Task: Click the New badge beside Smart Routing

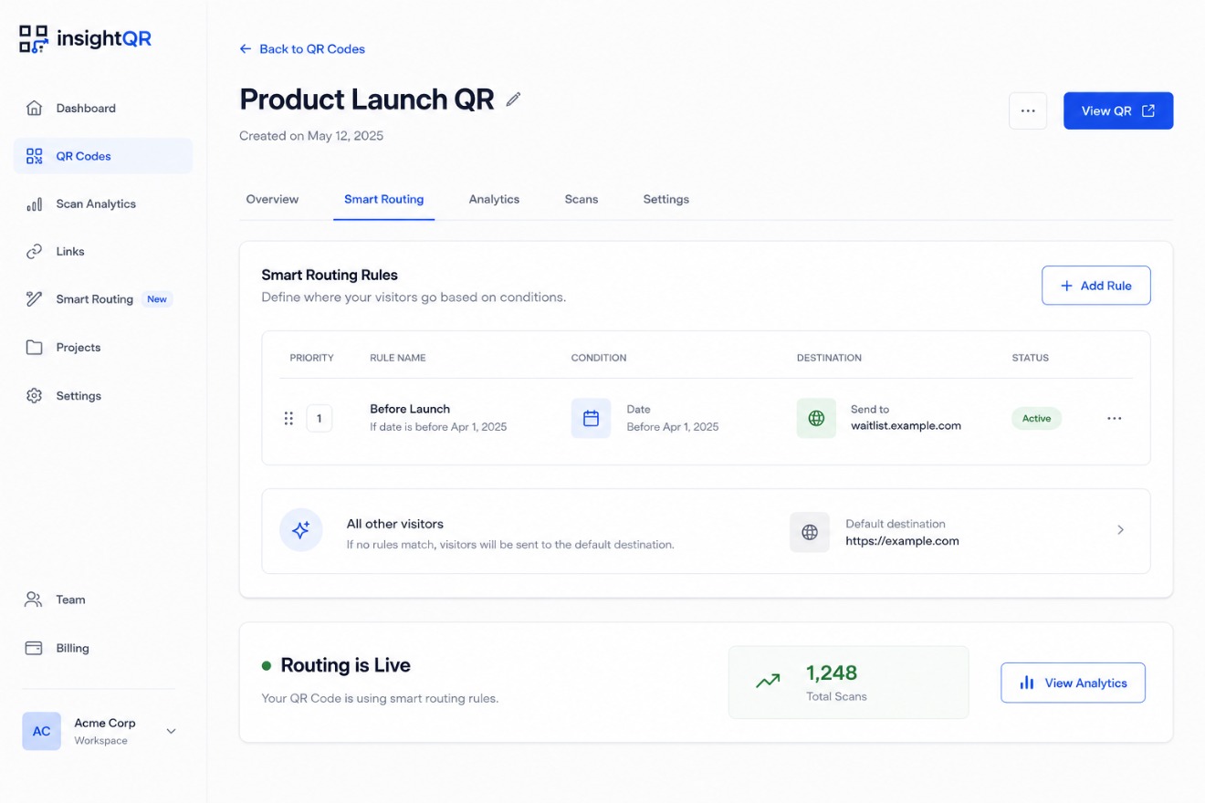Action: (157, 299)
